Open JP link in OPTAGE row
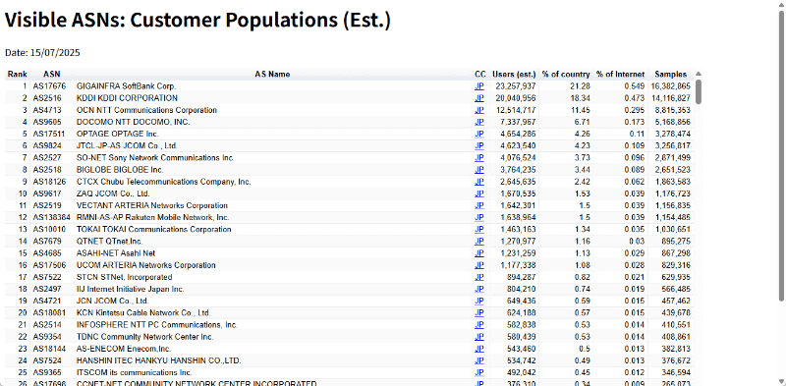The height and width of the screenshot is (386, 786). pyautogui.click(x=479, y=134)
